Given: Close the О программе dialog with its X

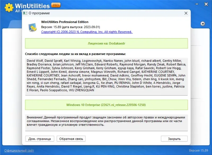Looking at the screenshot, I should [186, 13].
